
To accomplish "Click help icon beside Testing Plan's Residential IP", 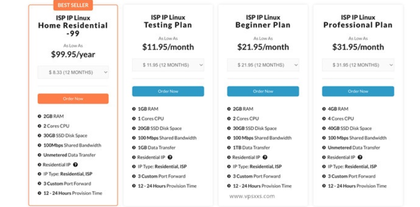I will (170, 157).
